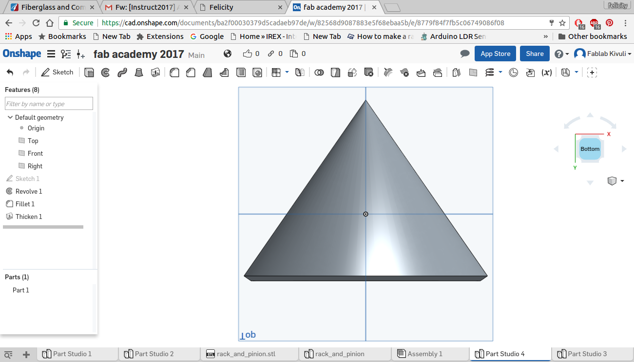634x362 pixels.
Task: Select the Loft tool
Action: pyautogui.click(x=138, y=72)
